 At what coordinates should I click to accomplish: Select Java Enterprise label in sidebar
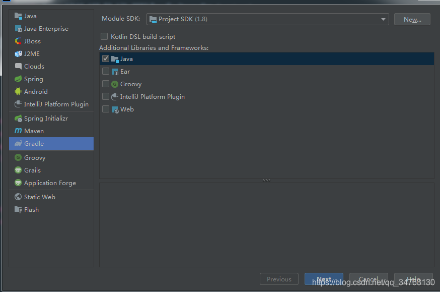tap(46, 29)
